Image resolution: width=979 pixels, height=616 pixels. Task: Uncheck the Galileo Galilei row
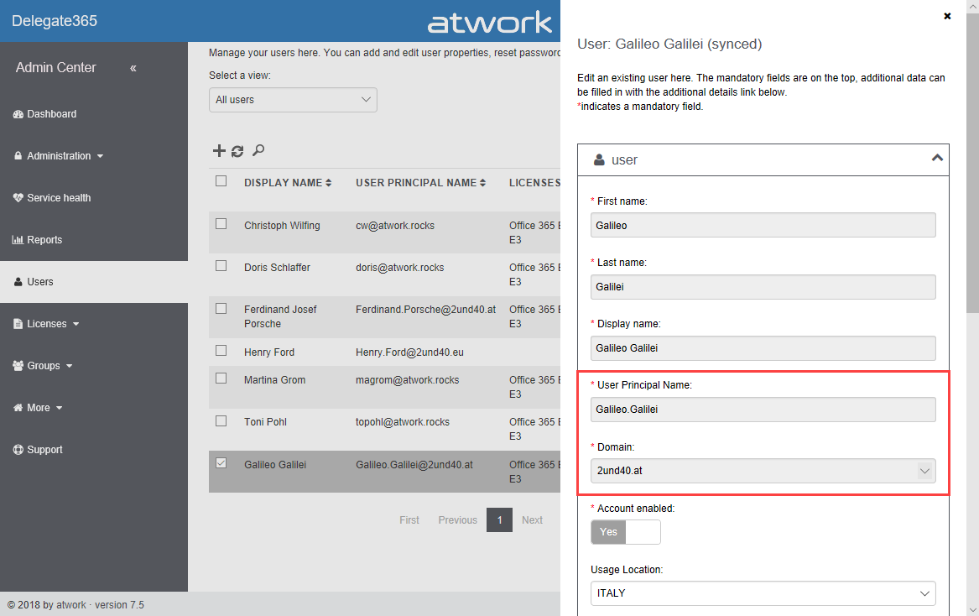tap(221, 463)
